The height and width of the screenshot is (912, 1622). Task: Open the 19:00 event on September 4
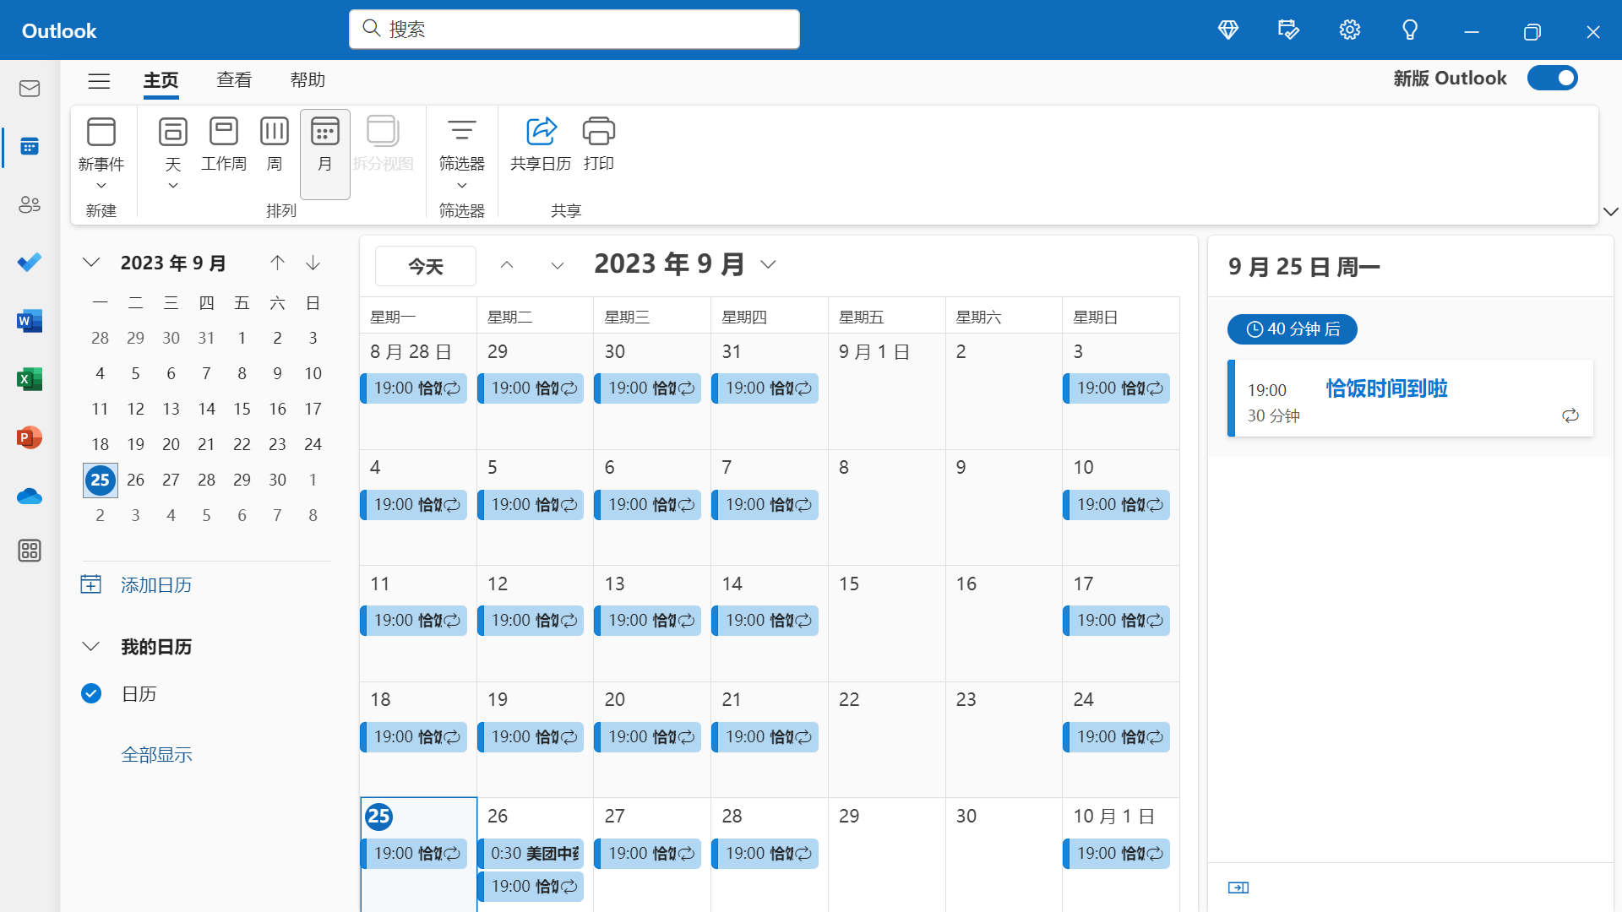click(414, 505)
